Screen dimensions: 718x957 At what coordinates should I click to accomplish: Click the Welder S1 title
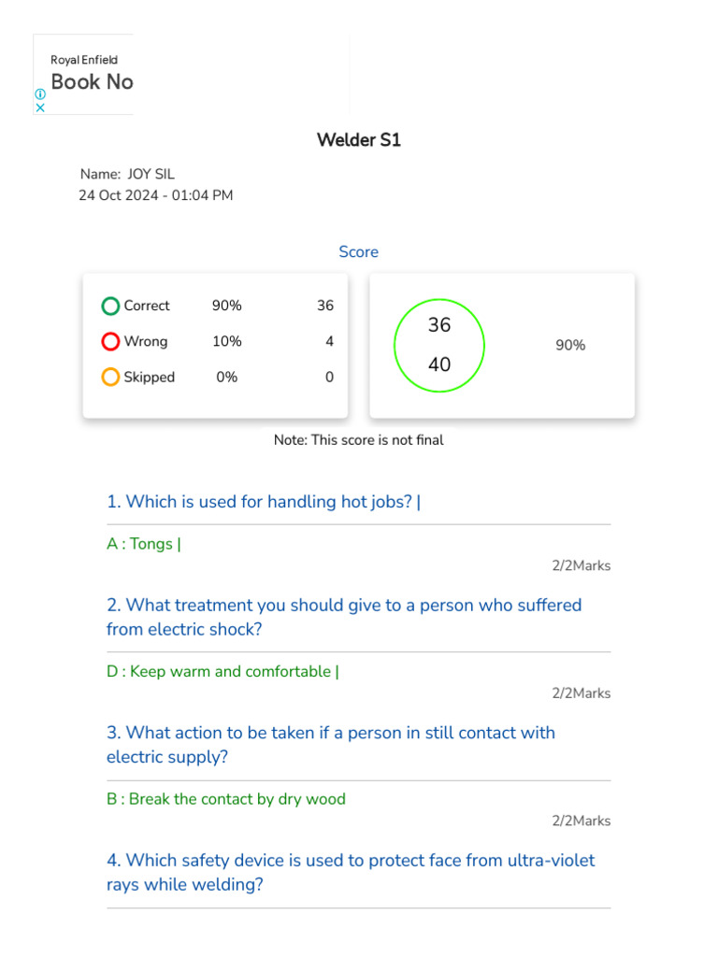click(358, 141)
